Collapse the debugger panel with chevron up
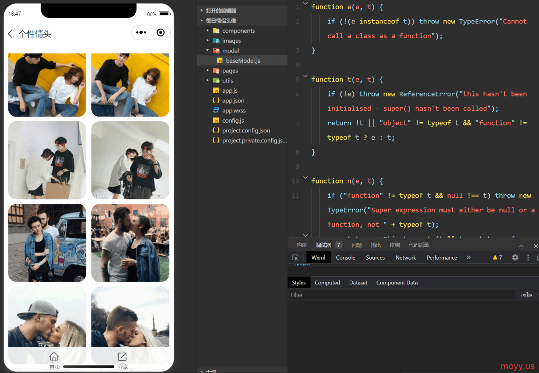This screenshot has height=373, width=539. pyautogui.click(x=521, y=246)
